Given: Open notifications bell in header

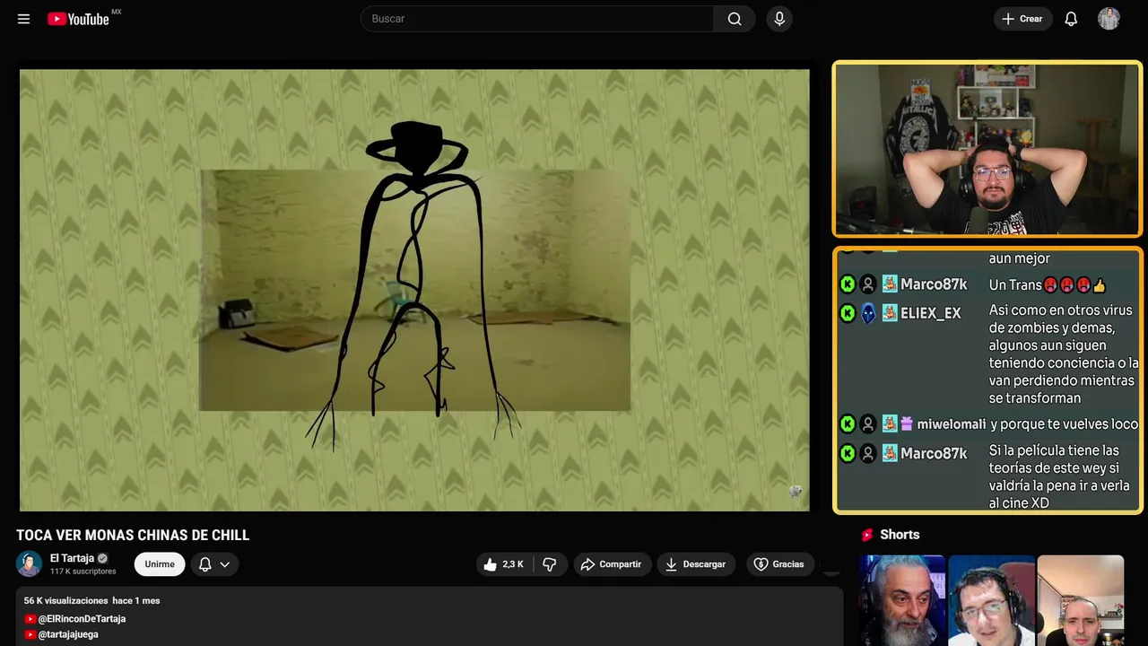Looking at the screenshot, I should click(1071, 19).
